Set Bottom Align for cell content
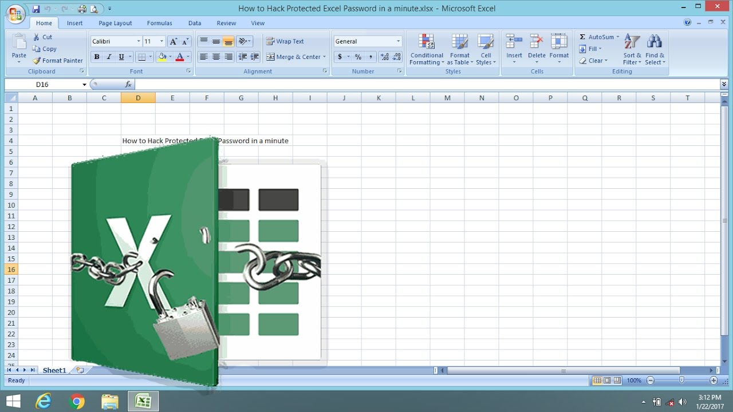The height and width of the screenshot is (412, 733). point(228,41)
